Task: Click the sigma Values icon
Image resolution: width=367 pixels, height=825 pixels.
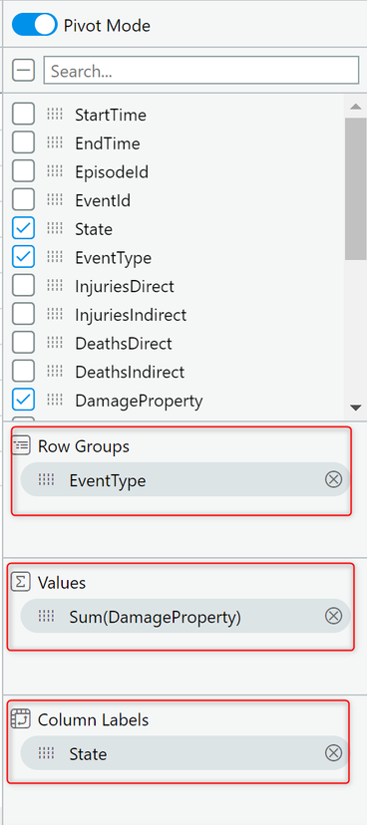Action: [x=21, y=583]
